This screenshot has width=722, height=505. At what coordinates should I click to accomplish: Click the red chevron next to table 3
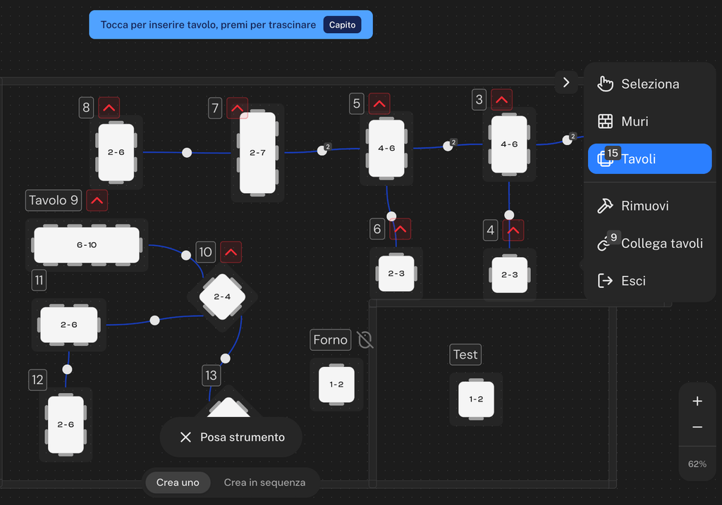pos(501,99)
